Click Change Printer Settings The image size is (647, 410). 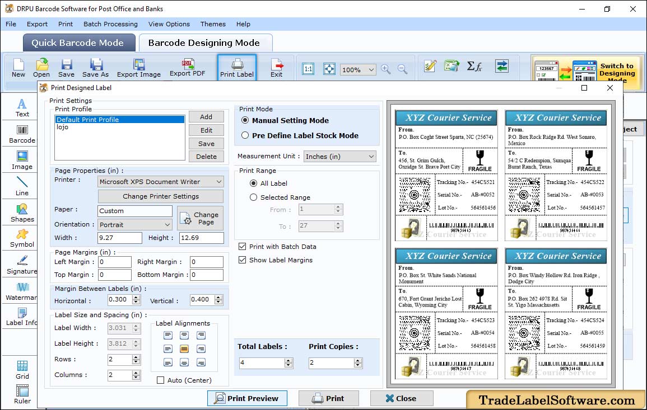click(x=161, y=196)
